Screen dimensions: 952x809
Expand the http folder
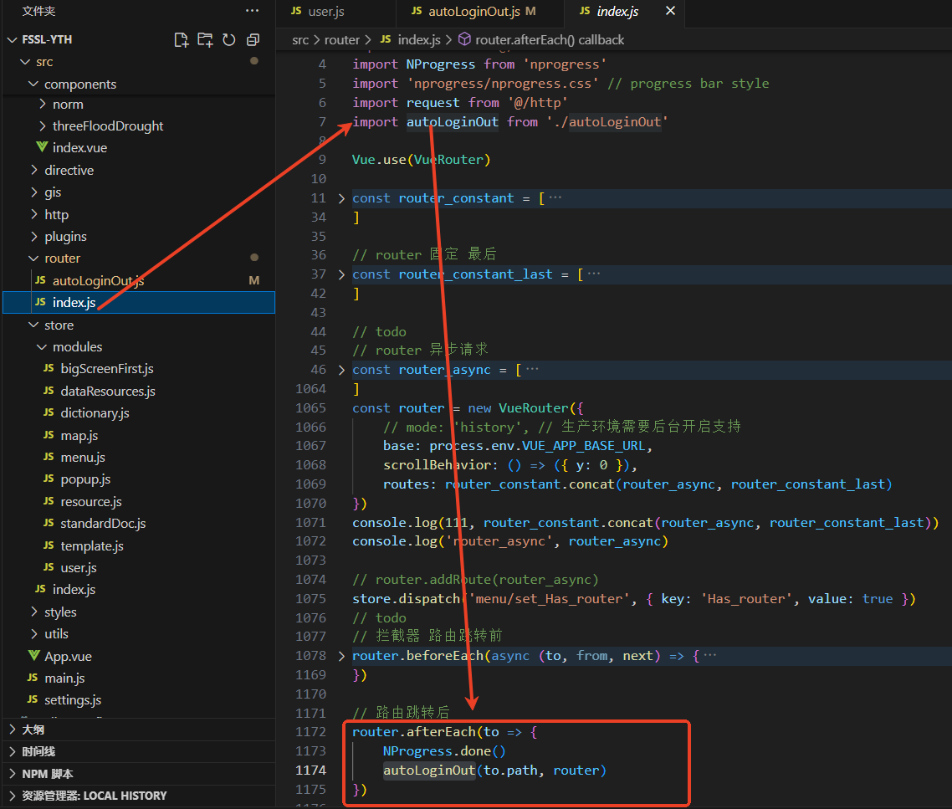tap(33, 214)
